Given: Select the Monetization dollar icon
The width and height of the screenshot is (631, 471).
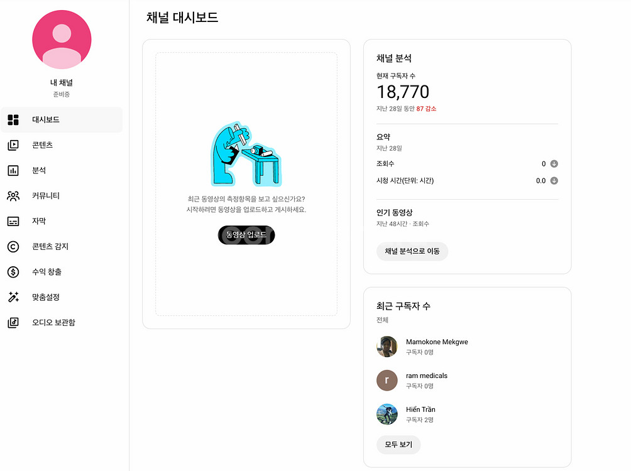Looking at the screenshot, I should pos(13,272).
